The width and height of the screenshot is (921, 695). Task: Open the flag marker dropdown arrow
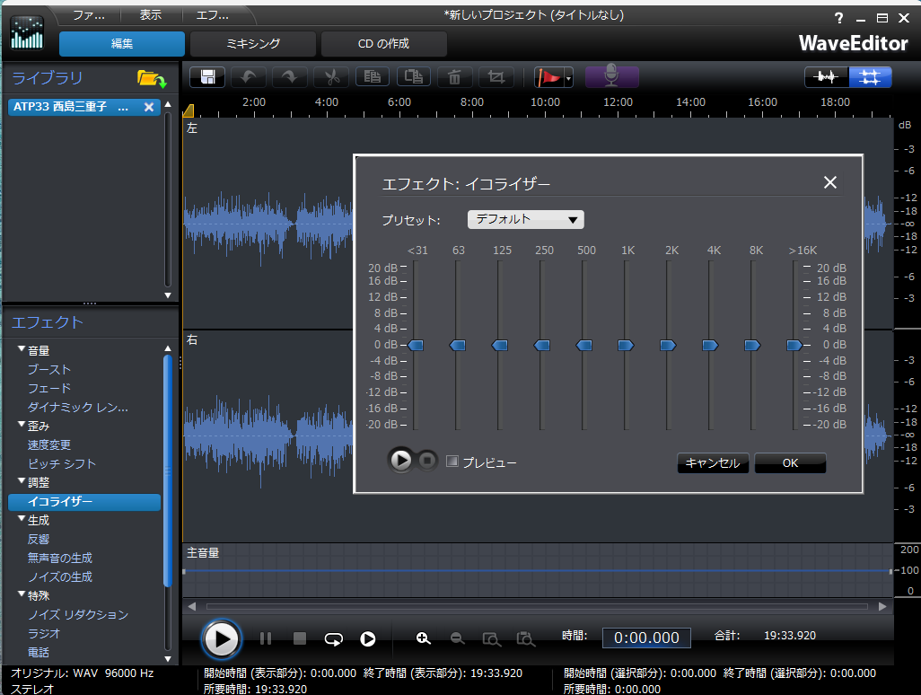[x=568, y=79]
